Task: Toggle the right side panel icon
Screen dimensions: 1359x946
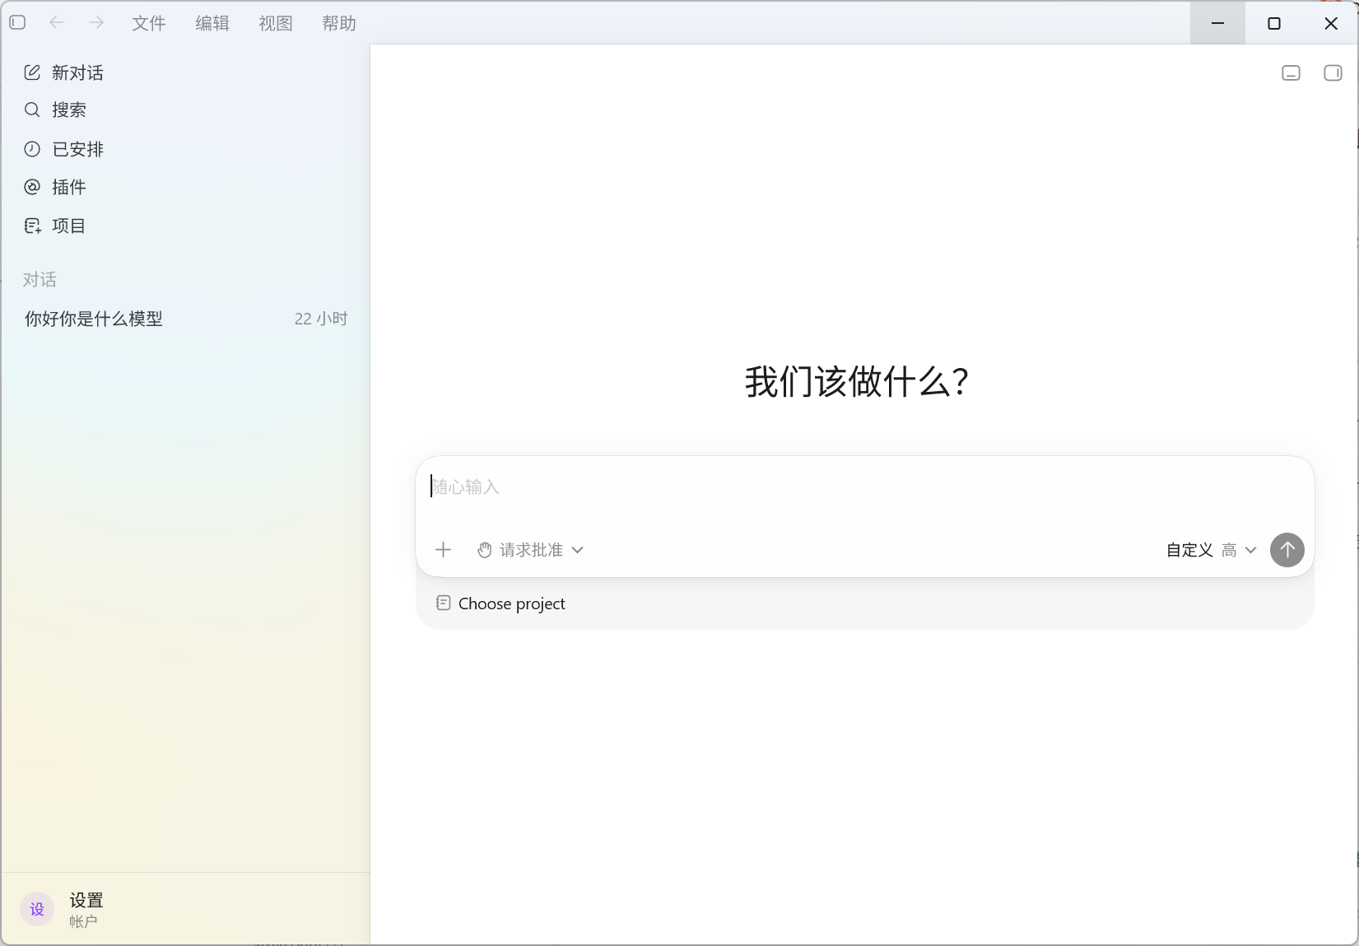Action: (1333, 73)
